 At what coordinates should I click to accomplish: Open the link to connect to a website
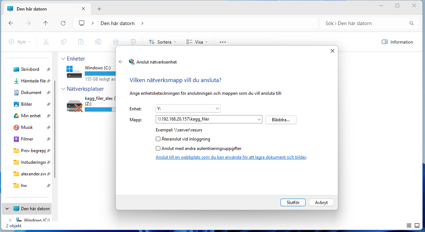(x=231, y=158)
